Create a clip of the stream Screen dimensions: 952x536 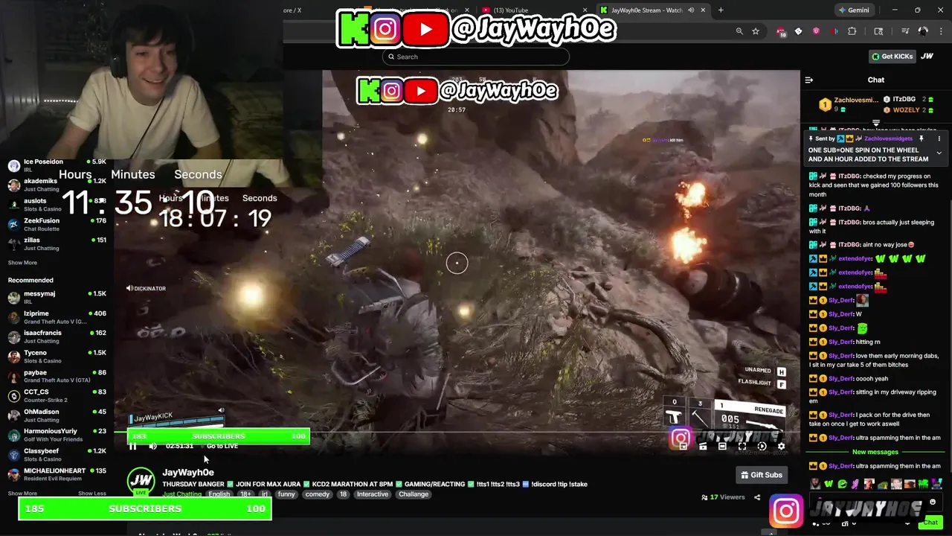coord(703,447)
